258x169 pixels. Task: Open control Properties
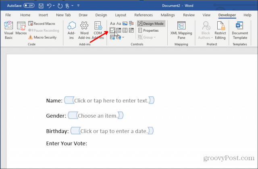click(148, 31)
